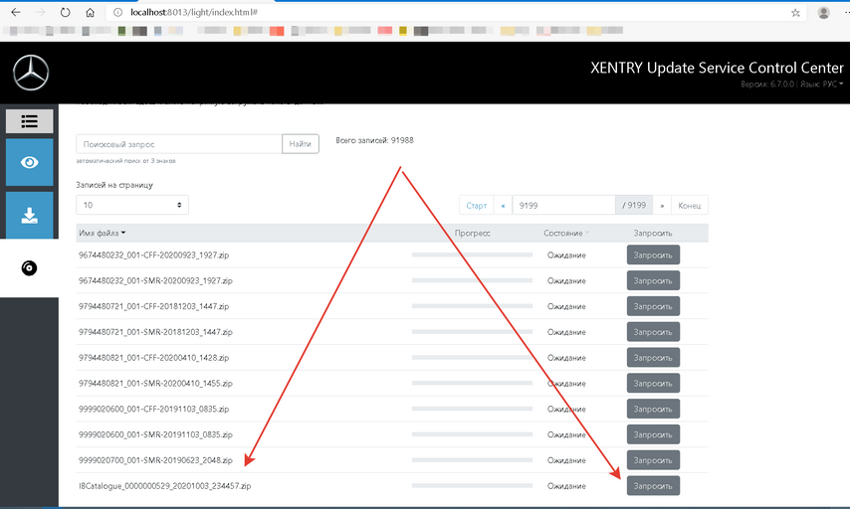Click progress bar of 9794480721 CFF file
Viewport: 850px width, 509px height.
(x=472, y=306)
